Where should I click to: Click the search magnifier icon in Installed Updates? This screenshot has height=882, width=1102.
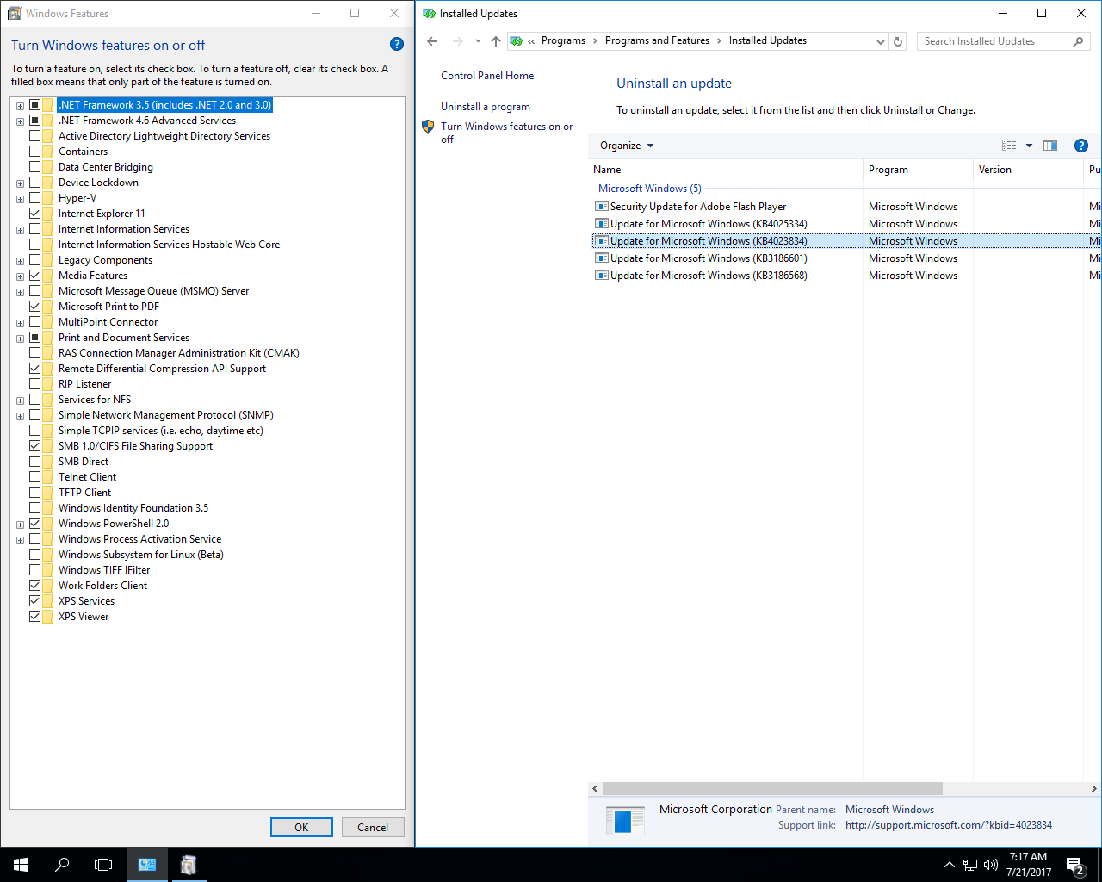pyautogui.click(x=1078, y=41)
